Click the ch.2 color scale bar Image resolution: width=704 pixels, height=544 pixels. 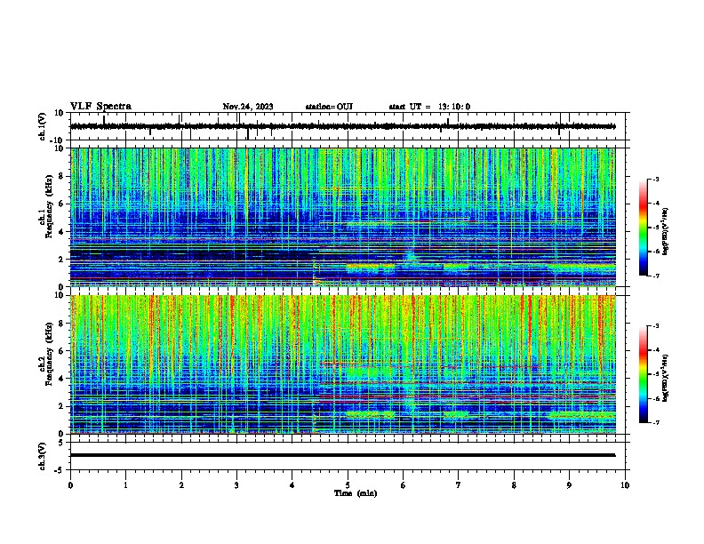[644, 374]
